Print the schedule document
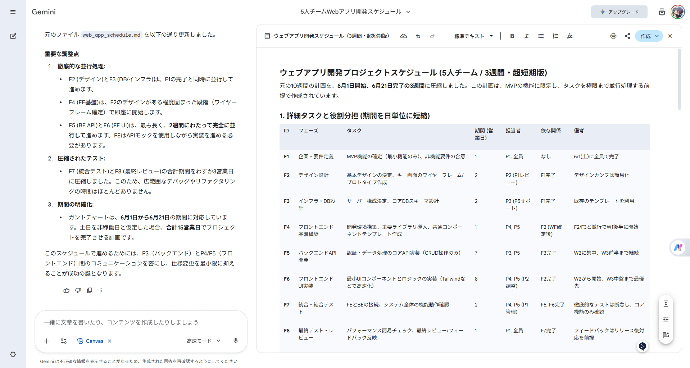The height and width of the screenshot is (368, 690). coord(613,36)
